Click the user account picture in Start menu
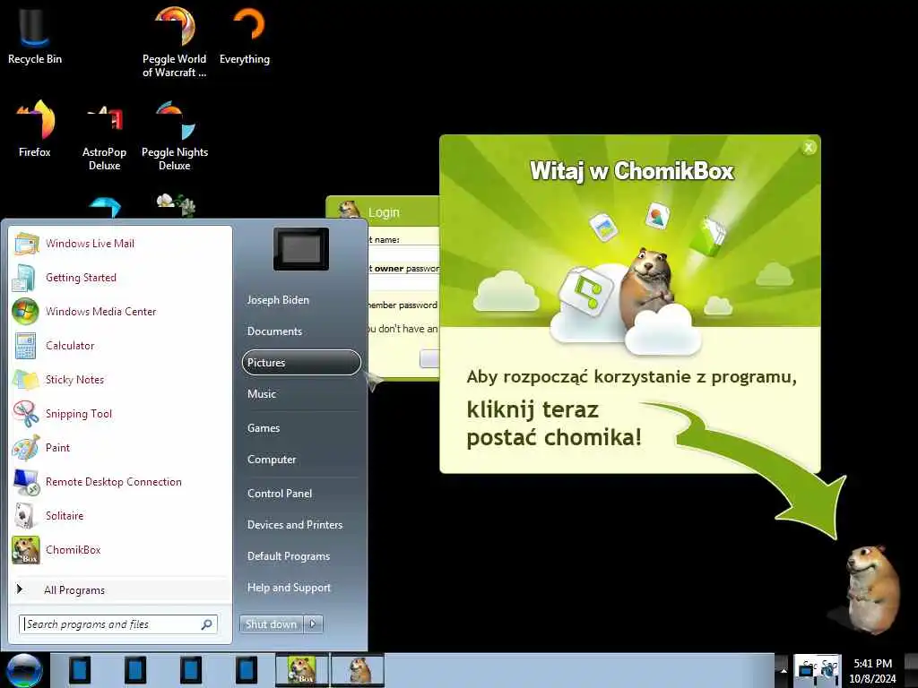The width and height of the screenshot is (918, 688). point(301,249)
